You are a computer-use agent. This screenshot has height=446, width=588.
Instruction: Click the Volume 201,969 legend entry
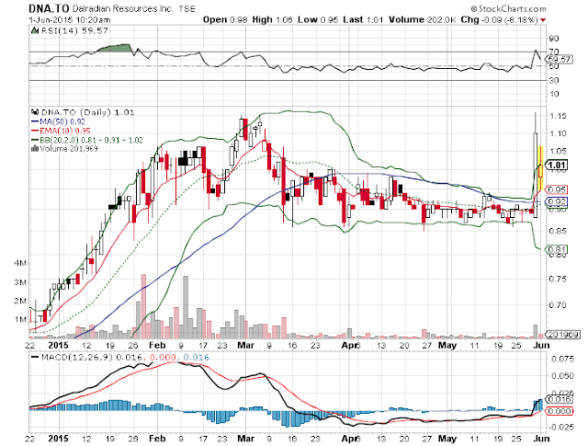[69, 149]
